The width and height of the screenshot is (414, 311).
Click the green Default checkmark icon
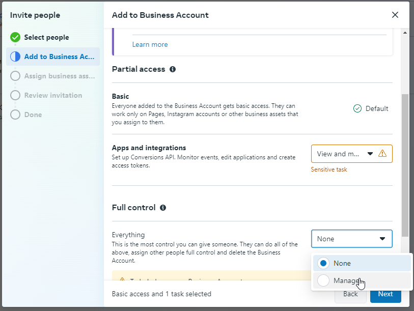coord(357,108)
